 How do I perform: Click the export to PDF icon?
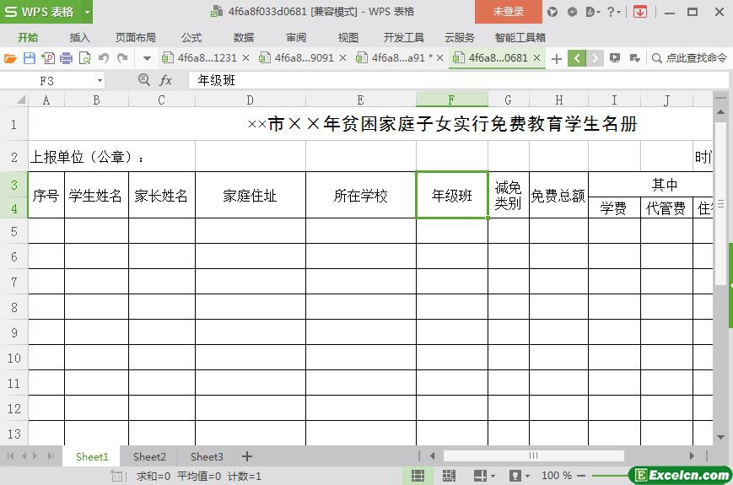pyautogui.click(x=48, y=58)
